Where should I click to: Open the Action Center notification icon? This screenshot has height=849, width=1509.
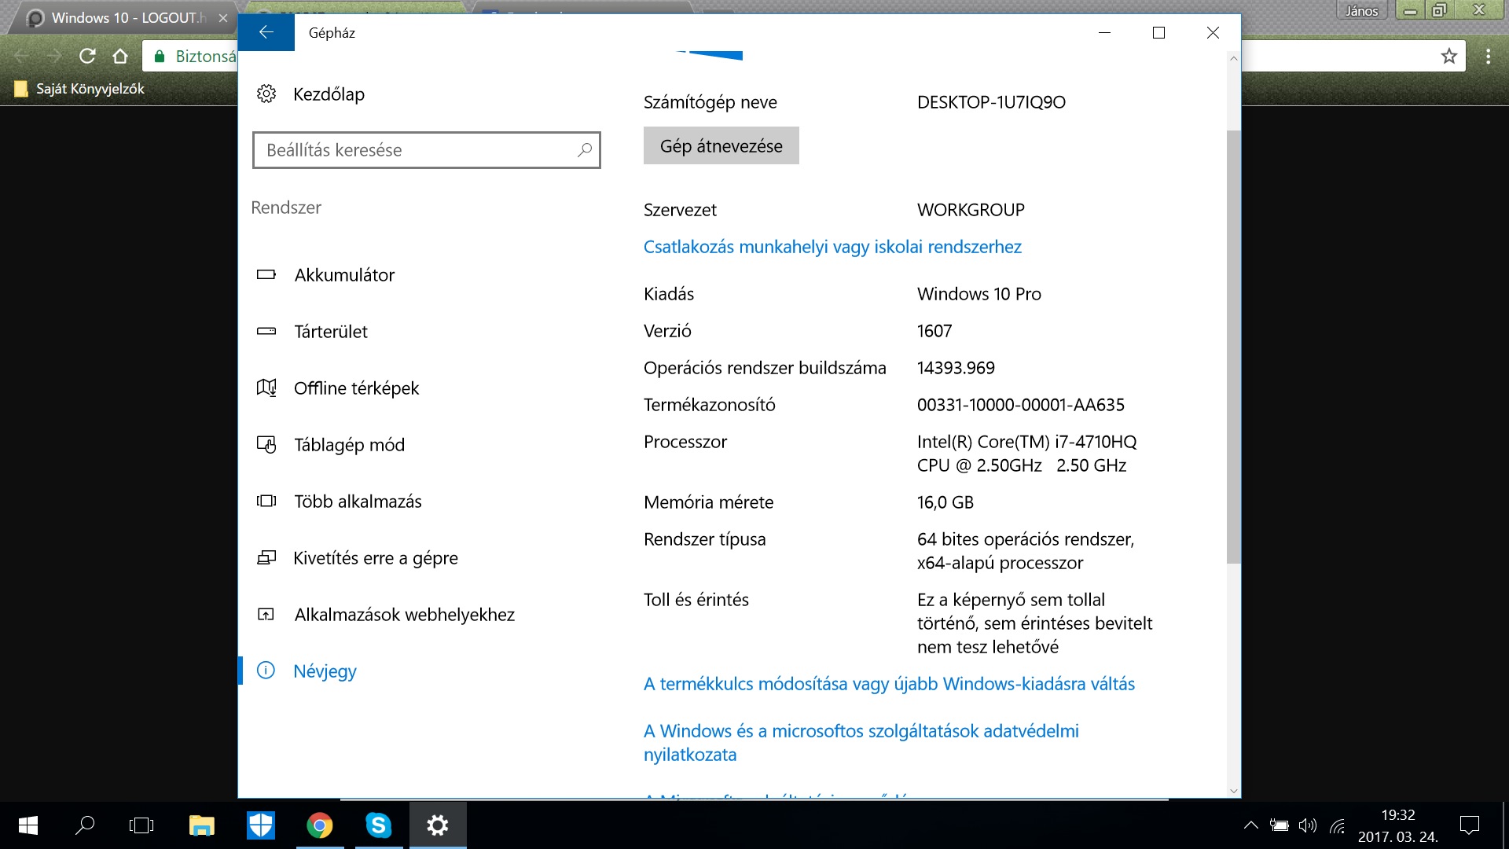(1469, 825)
